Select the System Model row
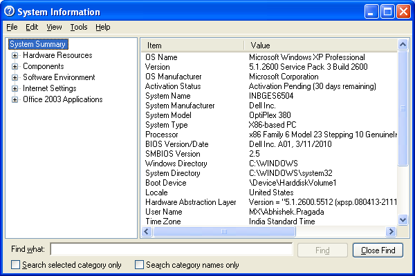This screenshot has width=415, height=276. pyautogui.click(x=270, y=115)
